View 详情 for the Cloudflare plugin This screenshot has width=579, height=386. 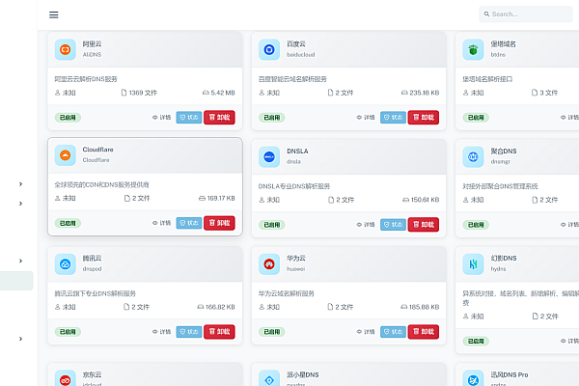point(162,223)
